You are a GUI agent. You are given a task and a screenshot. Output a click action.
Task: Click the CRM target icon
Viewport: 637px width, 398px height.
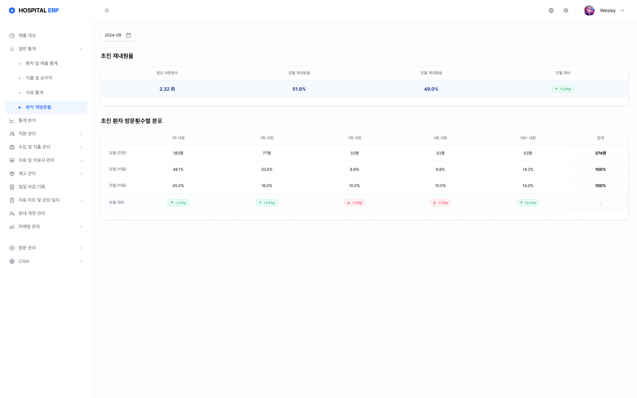point(12,261)
